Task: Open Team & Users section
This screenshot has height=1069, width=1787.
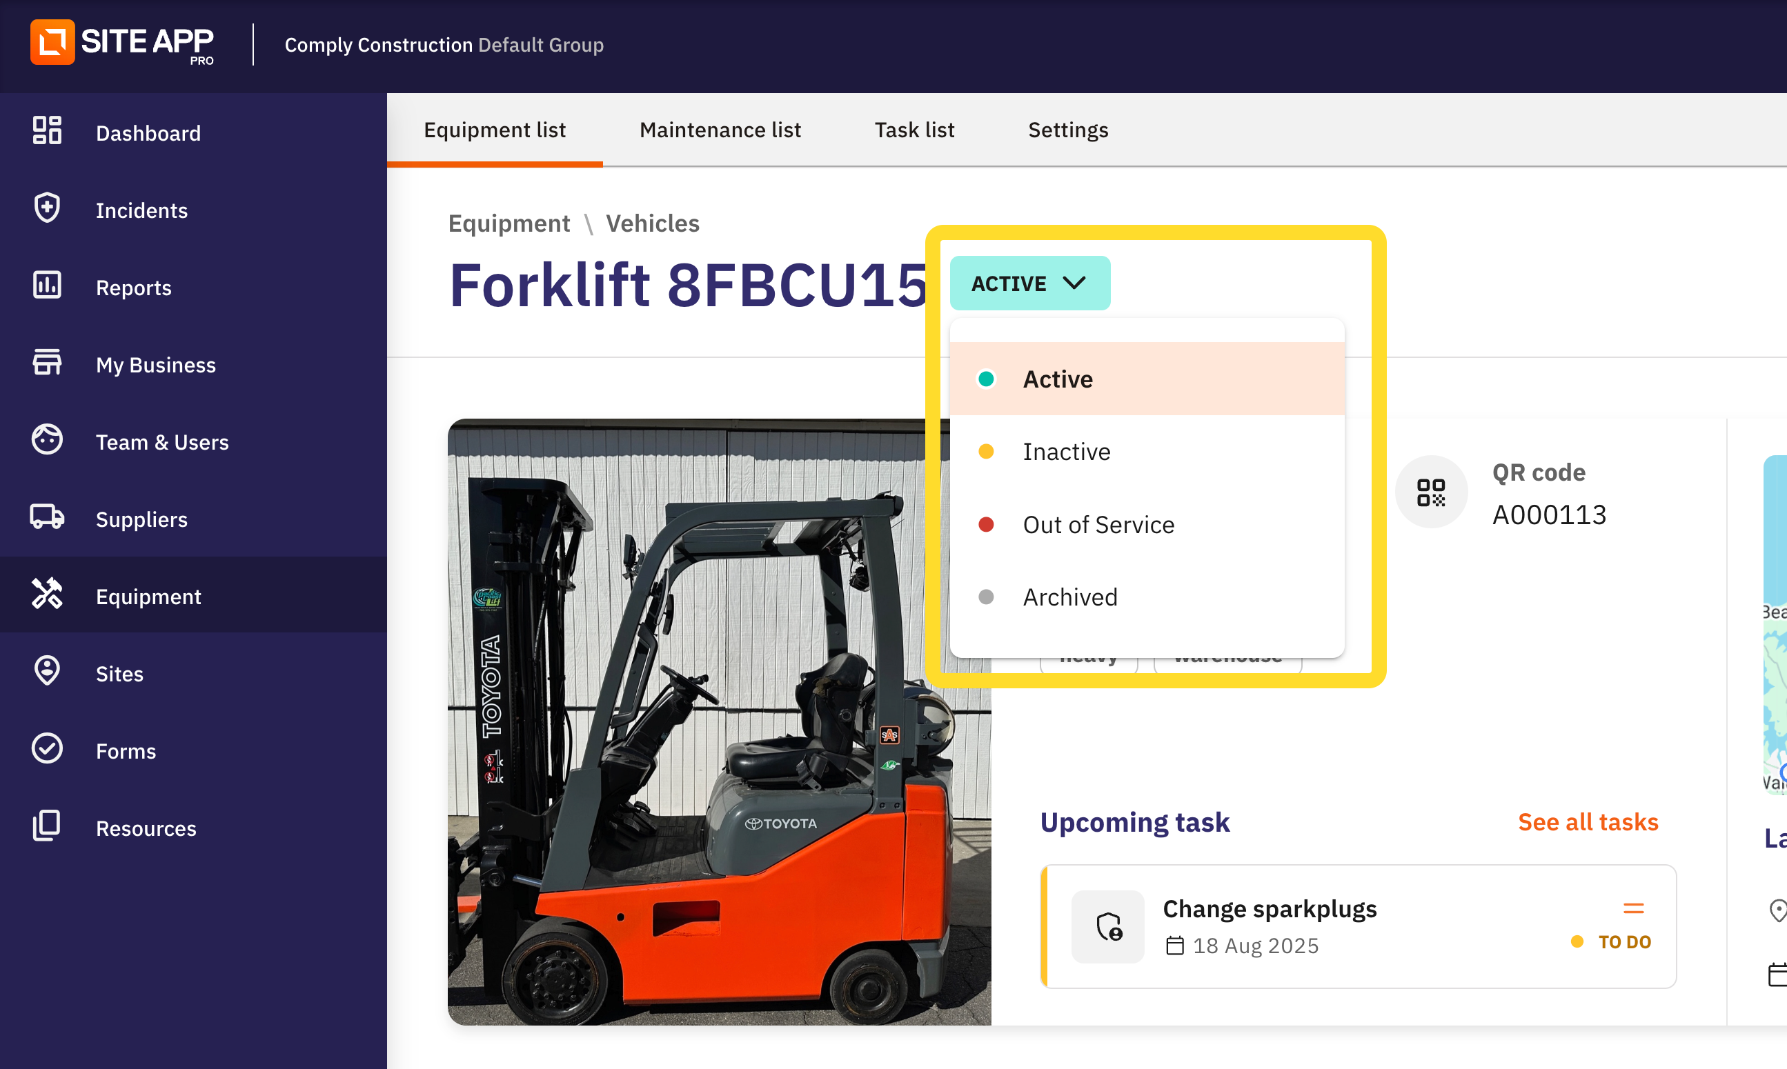Action: [193, 441]
